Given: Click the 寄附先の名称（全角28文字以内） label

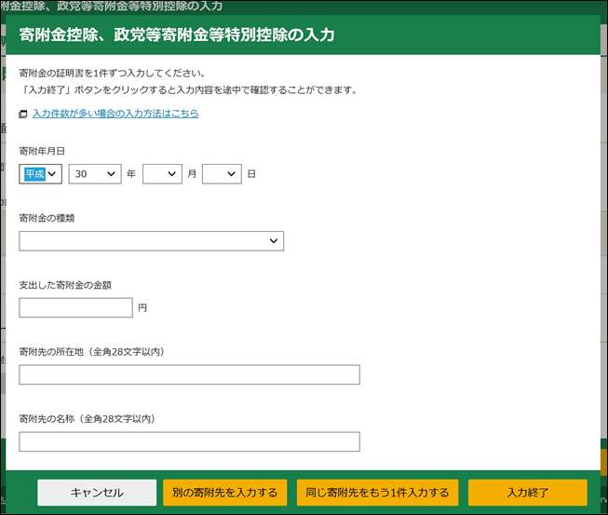Looking at the screenshot, I should point(87,419).
